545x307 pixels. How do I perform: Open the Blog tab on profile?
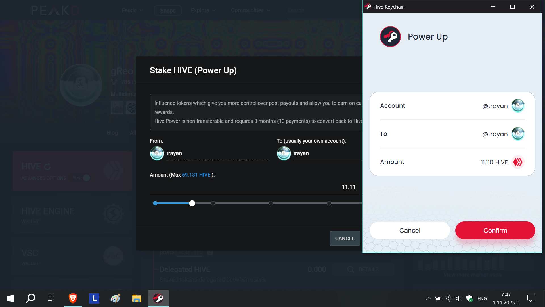112,133
